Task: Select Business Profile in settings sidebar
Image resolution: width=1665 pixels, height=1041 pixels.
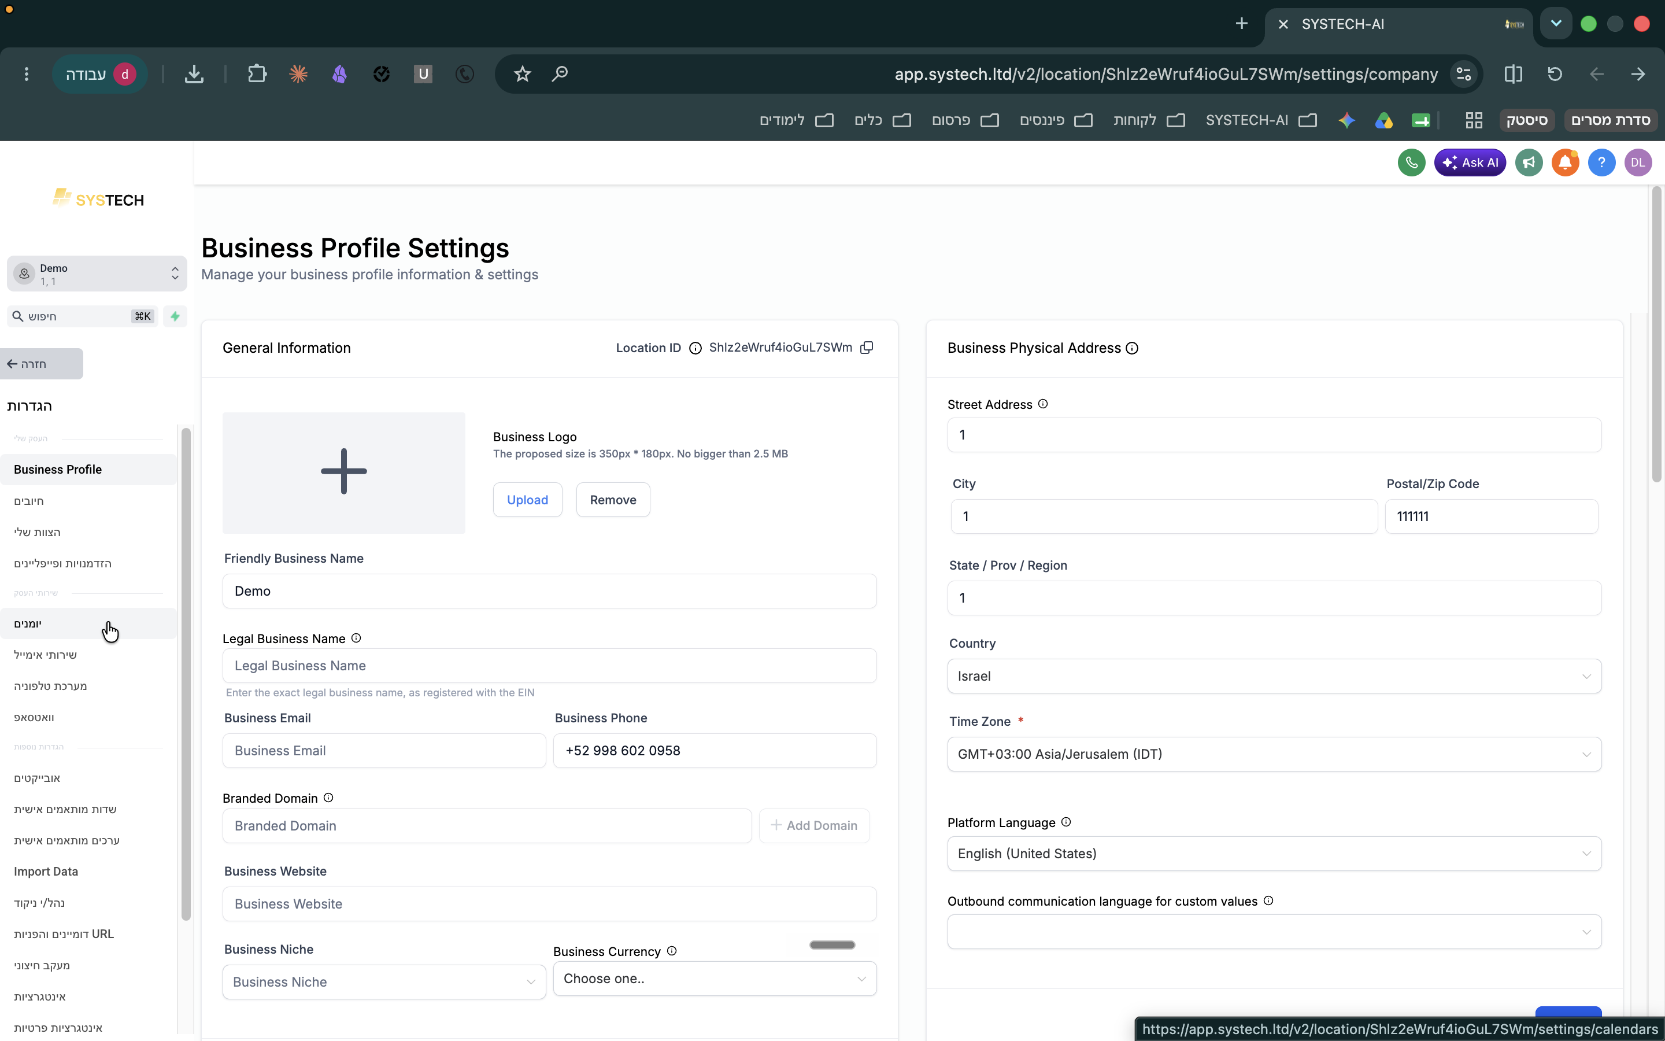Action: point(88,470)
